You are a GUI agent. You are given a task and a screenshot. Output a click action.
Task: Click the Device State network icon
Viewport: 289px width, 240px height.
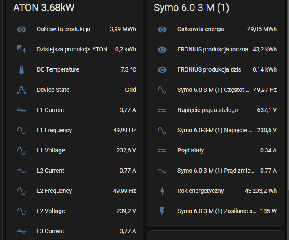(x=22, y=90)
